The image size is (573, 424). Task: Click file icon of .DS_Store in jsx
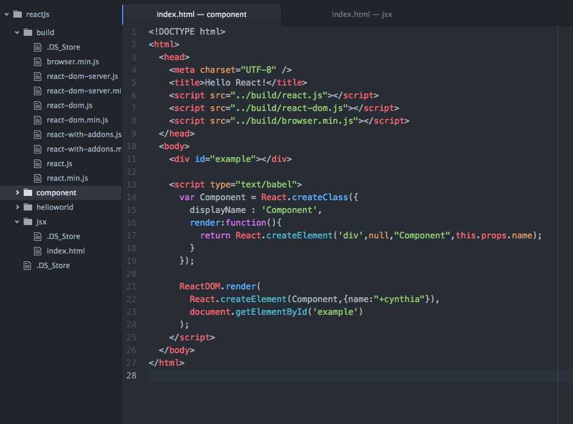(x=38, y=237)
